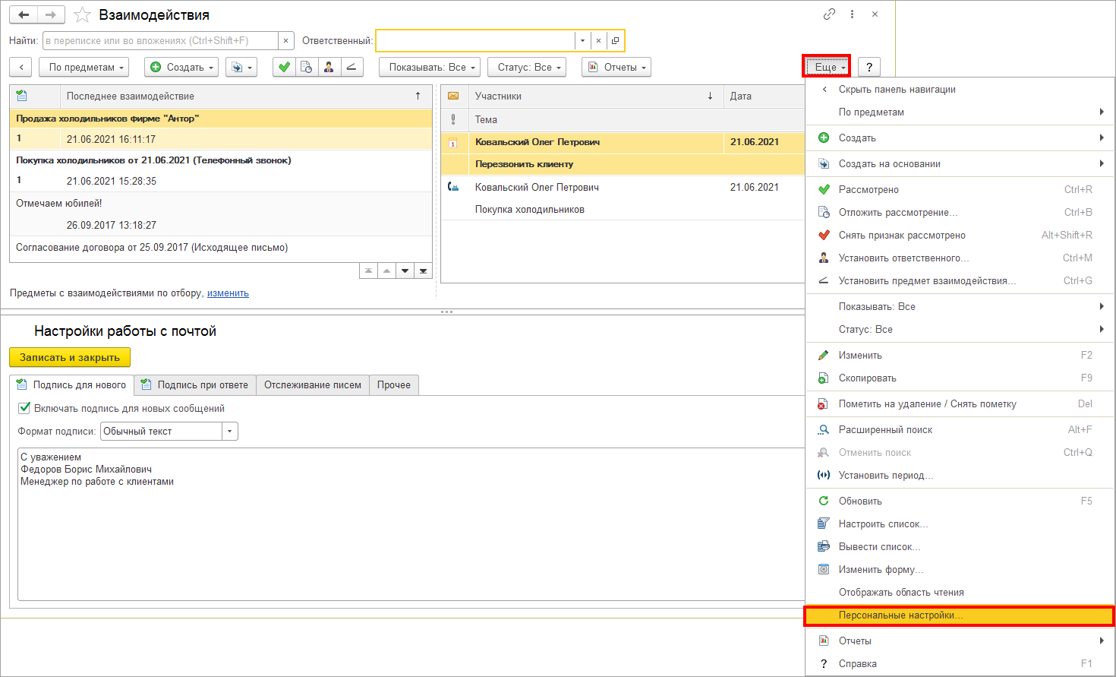Expand the Формат подписи combo box

click(x=230, y=431)
